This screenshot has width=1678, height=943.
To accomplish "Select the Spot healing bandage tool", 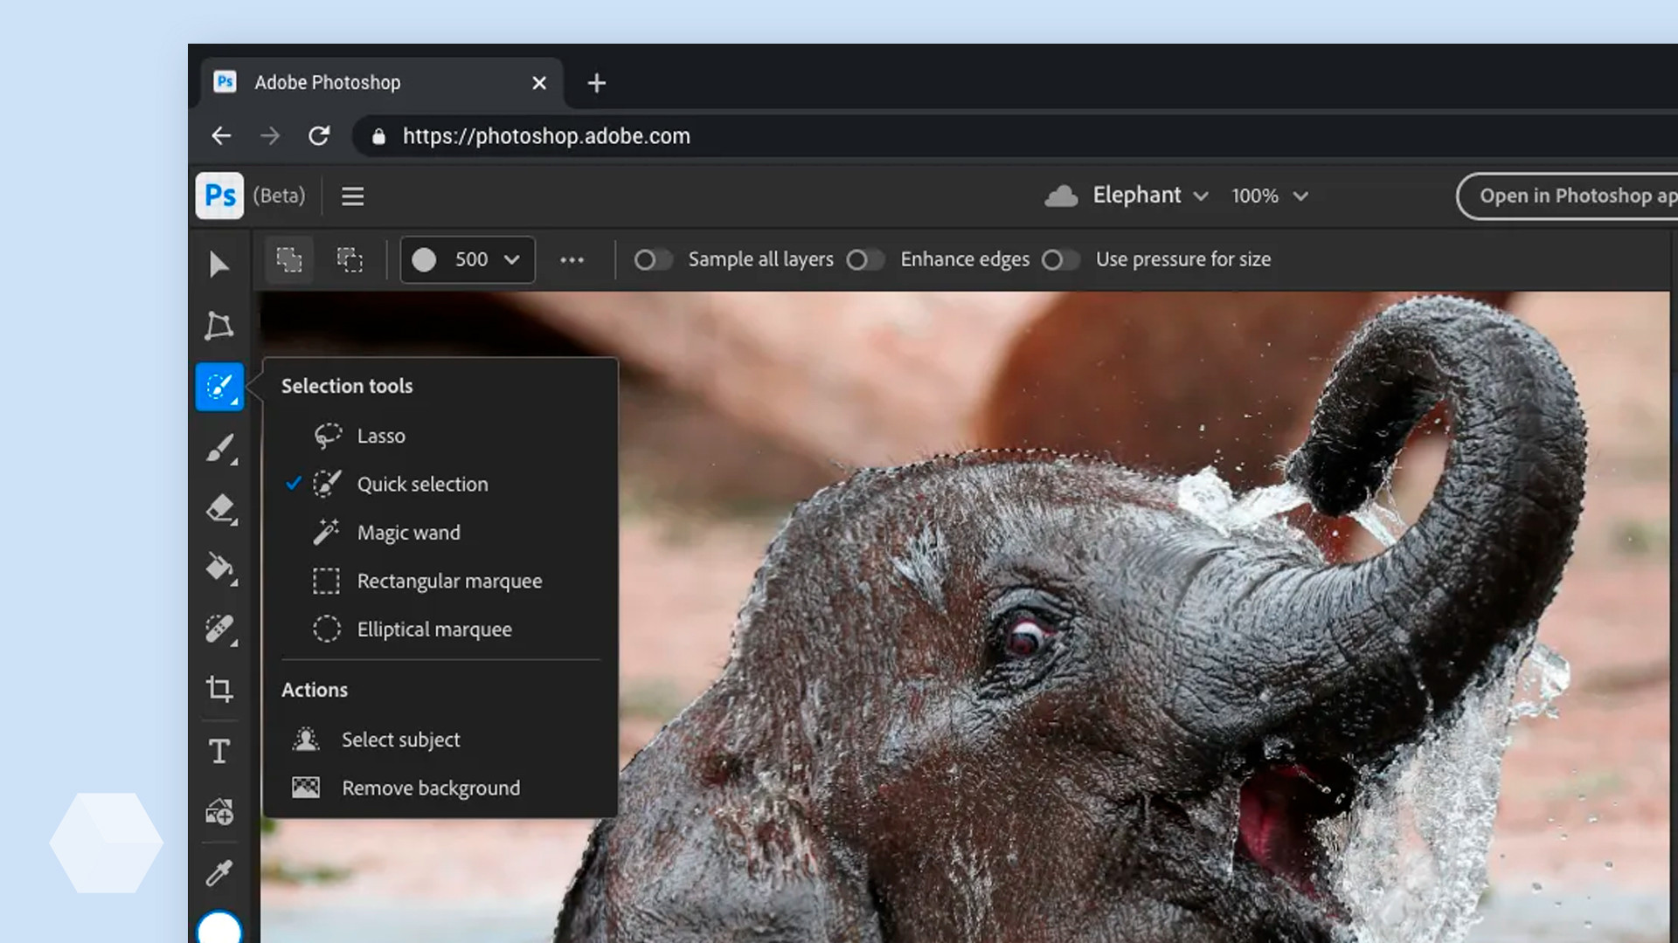I will click(x=220, y=630).
